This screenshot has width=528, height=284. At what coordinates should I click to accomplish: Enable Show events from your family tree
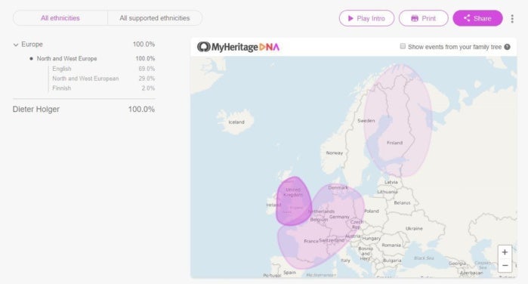pos(403,46)
